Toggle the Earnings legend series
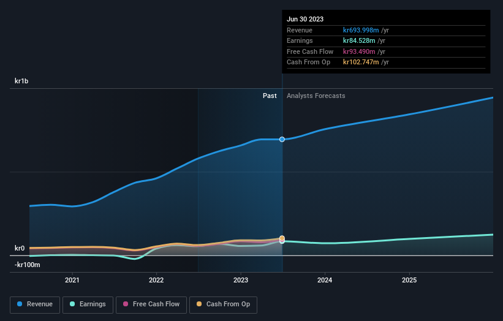 click(88, 304)
